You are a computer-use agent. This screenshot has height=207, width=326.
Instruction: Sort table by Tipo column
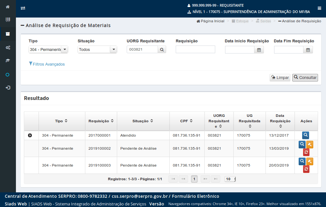[x=66, y=121]
